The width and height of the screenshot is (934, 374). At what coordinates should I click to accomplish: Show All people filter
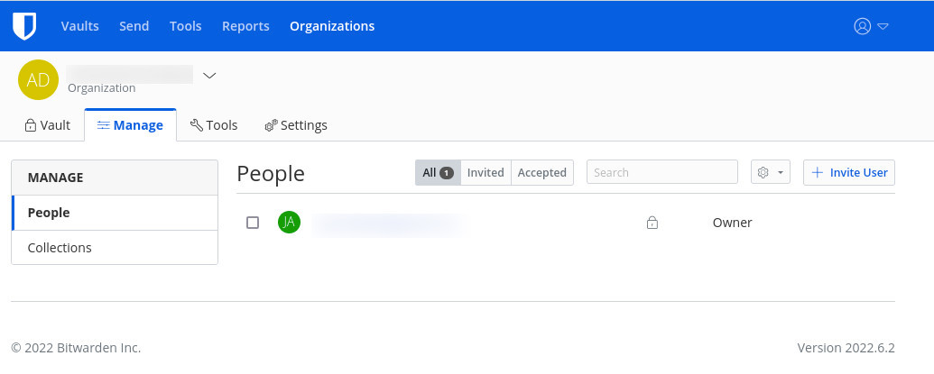[x=438, y=172]
